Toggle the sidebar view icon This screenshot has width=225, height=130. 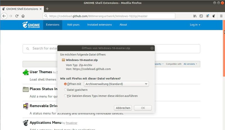[x=201, y=16]
